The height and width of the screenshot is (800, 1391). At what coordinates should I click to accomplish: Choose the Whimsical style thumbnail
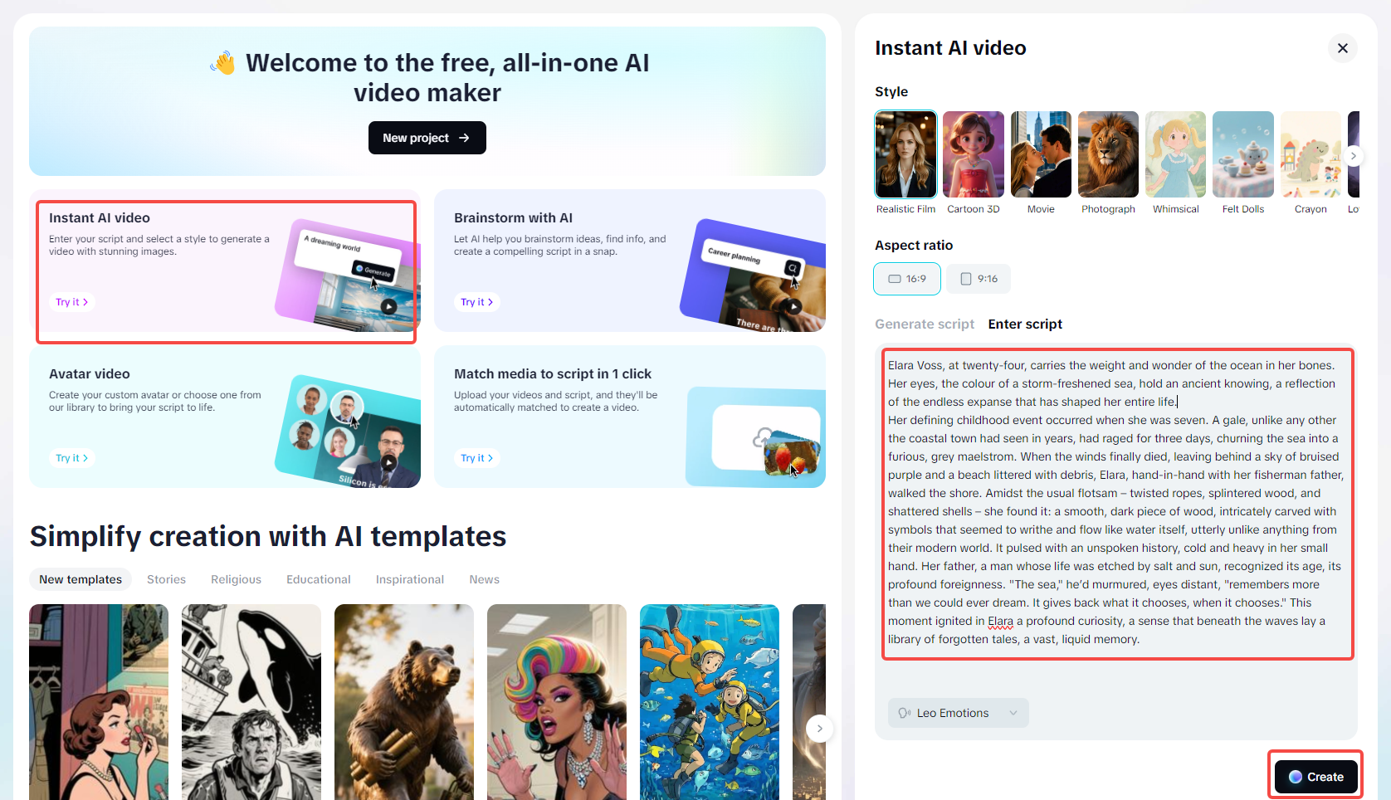[x=1175, y=154]
